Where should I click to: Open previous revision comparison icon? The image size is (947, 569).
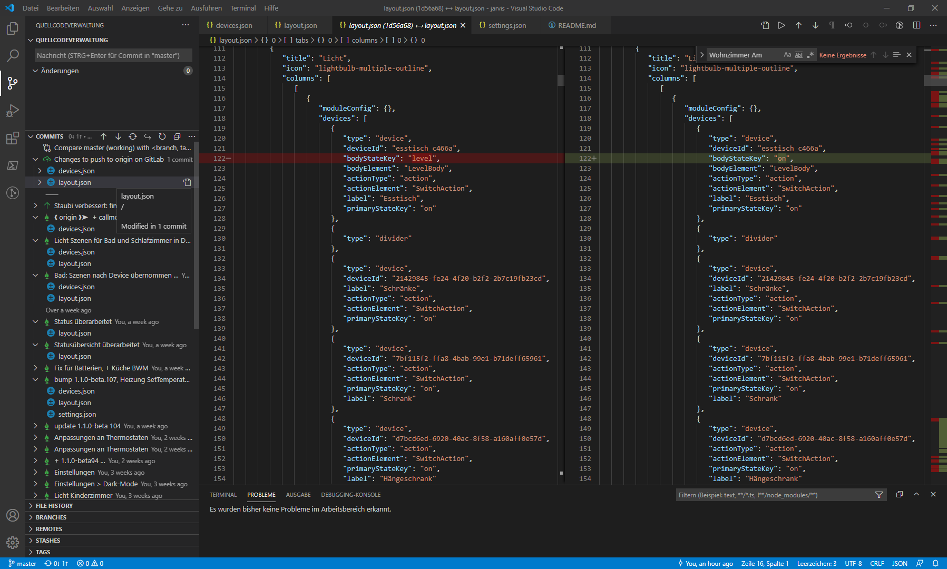pyautogui.click(x=849, y=25)
